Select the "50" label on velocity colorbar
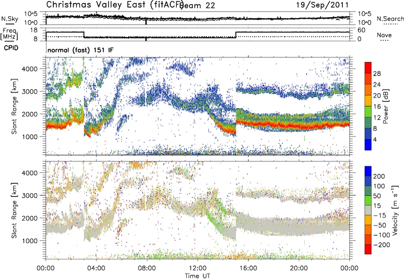This screenshot has height=279, width=404. [377, 196]
